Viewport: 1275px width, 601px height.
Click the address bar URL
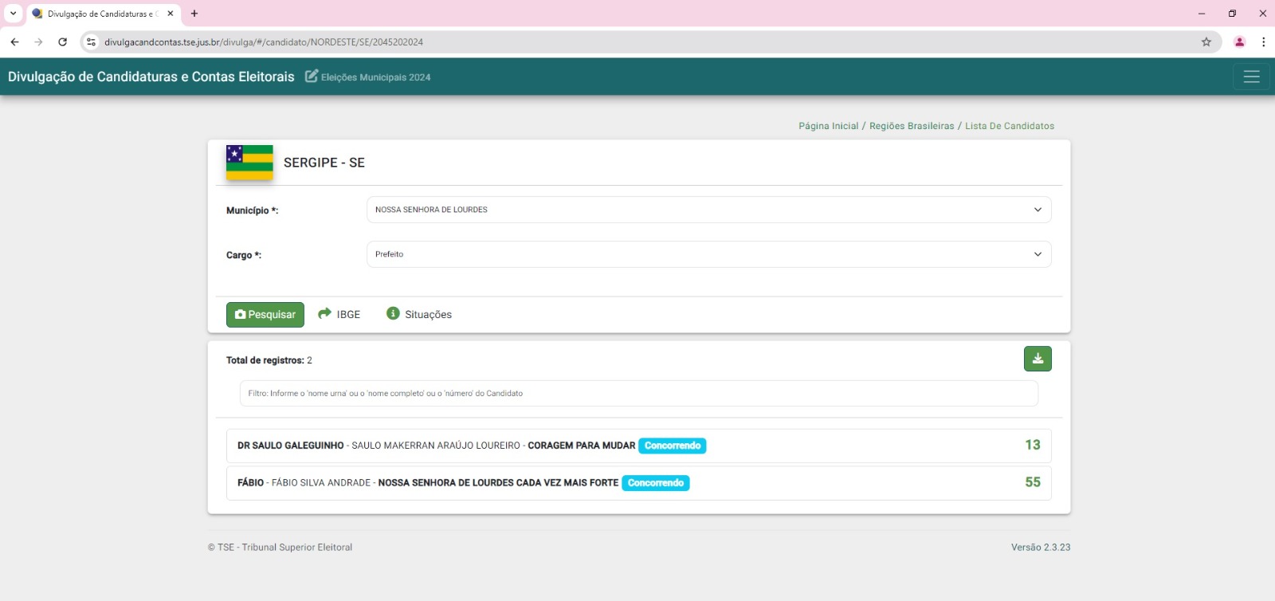tap(264, 42)
